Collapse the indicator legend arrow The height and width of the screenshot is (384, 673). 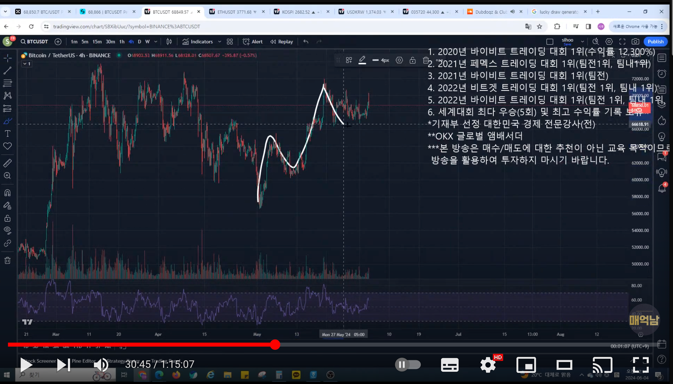point(27,64)
